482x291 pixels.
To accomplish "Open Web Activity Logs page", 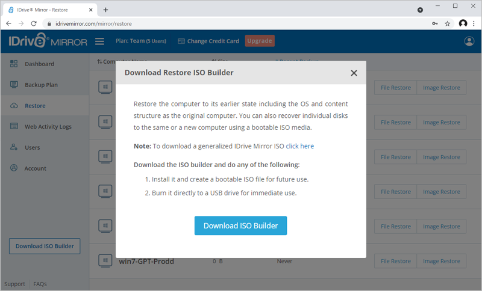I will click(48, 127).
